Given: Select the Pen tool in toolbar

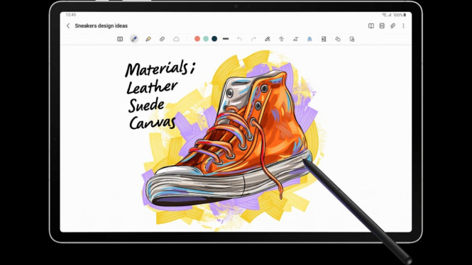Looking at the screenshot, I should click(134, 39).
